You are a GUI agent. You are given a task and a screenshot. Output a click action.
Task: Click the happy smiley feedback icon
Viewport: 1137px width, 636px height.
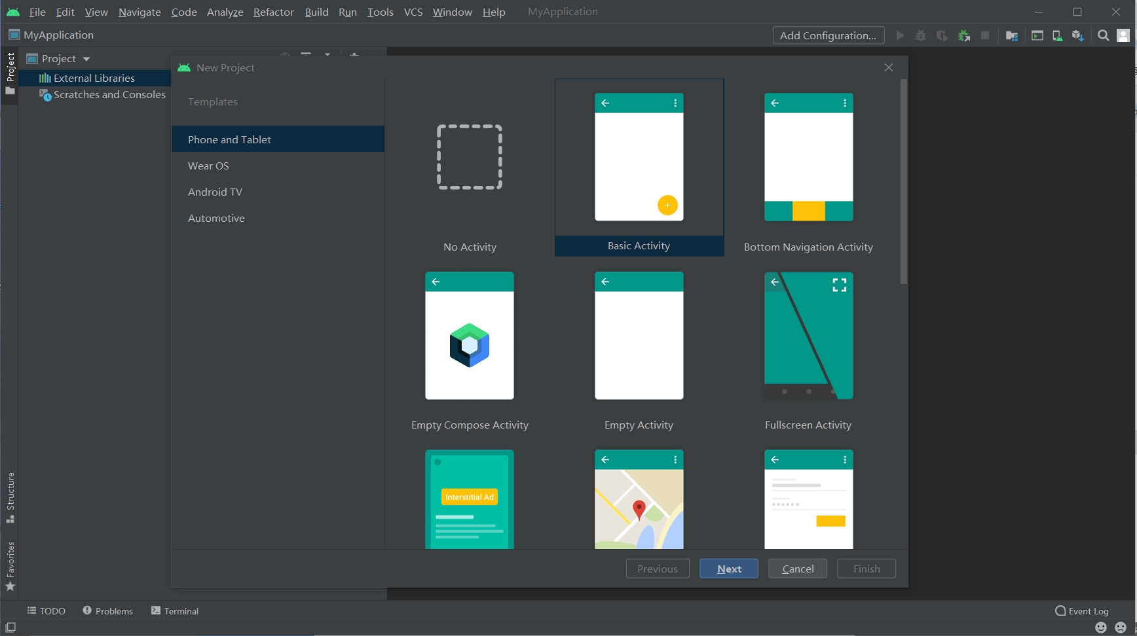point(1101,627)
